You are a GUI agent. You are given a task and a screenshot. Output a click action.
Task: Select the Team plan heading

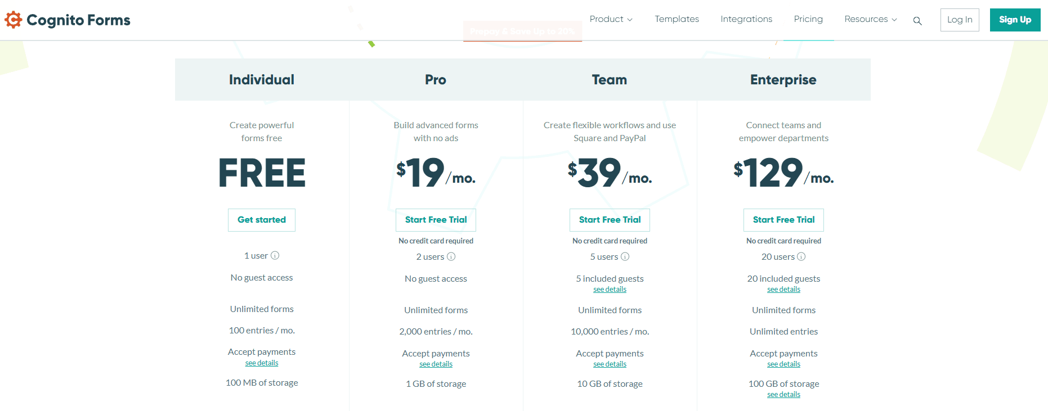(x=610, y=80)
